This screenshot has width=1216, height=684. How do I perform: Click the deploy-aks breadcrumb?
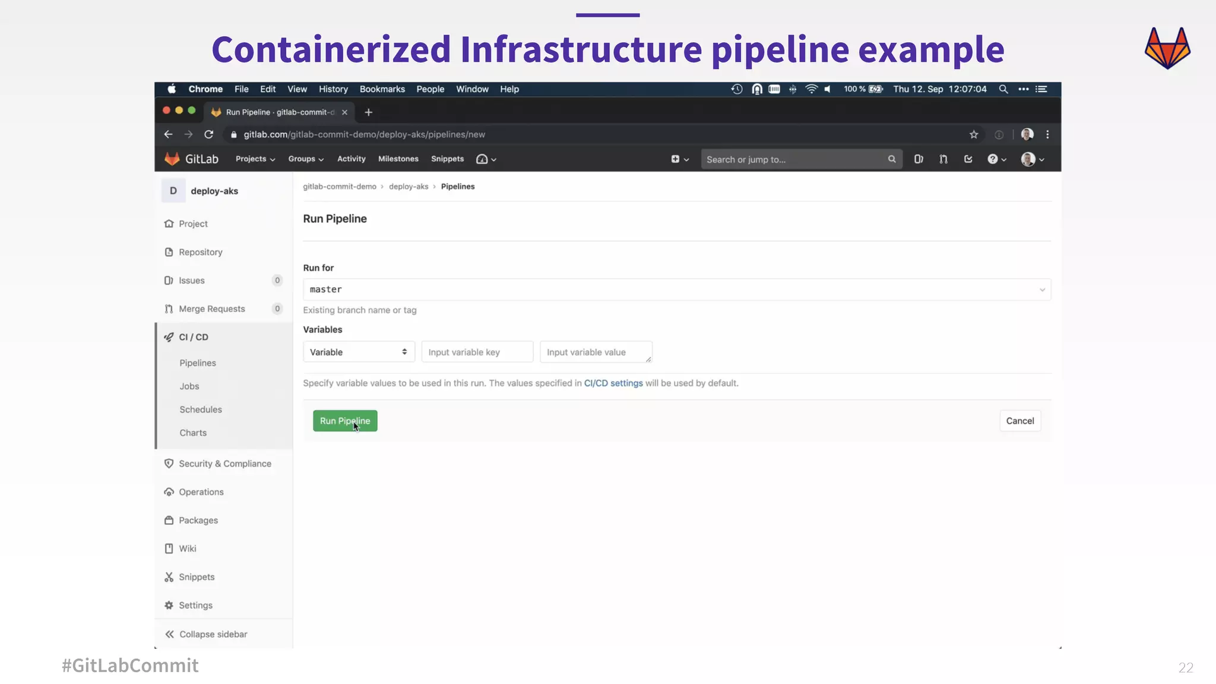tap(408, 186)
